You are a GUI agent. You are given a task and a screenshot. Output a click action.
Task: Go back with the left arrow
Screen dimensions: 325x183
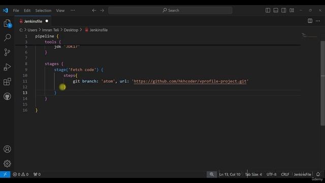click(94, 10)
